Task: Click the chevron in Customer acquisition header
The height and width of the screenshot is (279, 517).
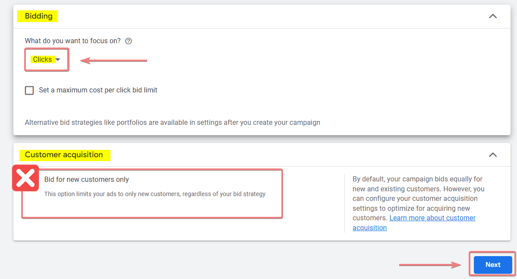Action: coord(492,154)
